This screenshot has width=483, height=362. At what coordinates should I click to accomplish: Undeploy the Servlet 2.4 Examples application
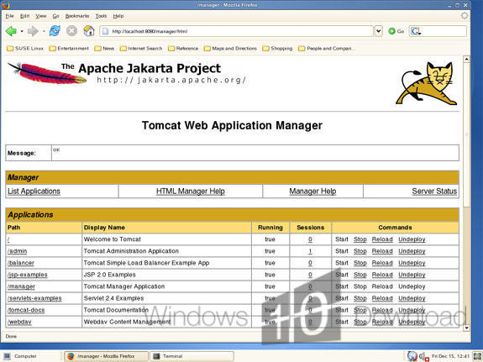point(412,298)
